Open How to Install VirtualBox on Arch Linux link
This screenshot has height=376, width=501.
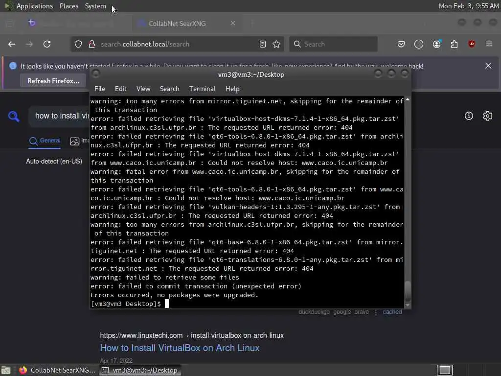[x=180, y=348]
